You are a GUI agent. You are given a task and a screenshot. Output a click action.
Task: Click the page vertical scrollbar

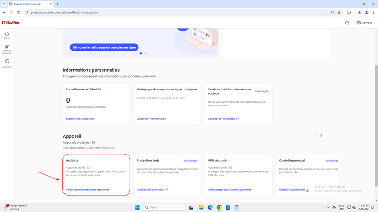[376, 125]
